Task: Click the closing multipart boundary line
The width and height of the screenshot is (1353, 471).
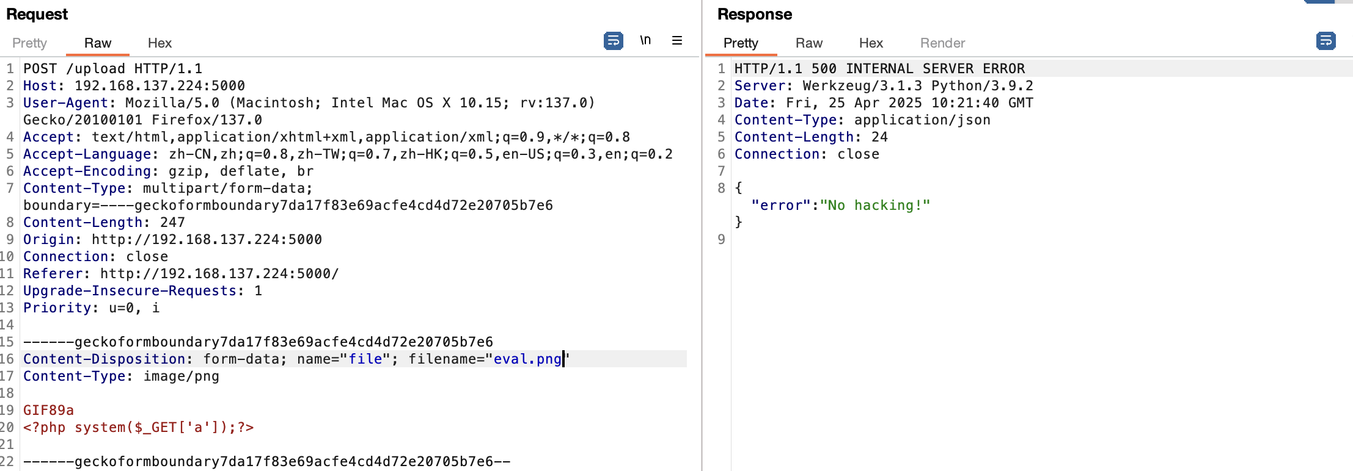Action: pos(267,461)
